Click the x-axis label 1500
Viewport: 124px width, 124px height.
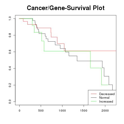84,111
